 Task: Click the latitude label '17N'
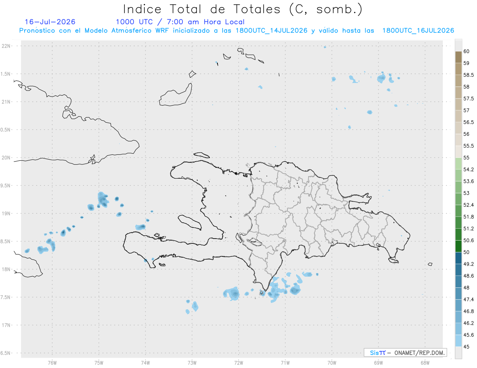point(6,325)
